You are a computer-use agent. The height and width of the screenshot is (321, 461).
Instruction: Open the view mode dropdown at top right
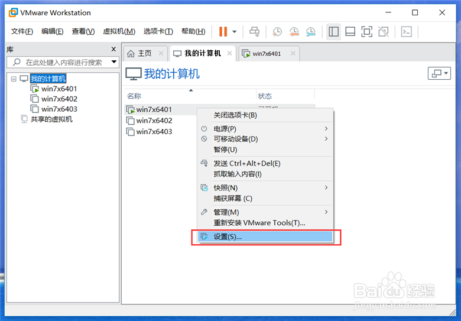(x=439, y=73)
